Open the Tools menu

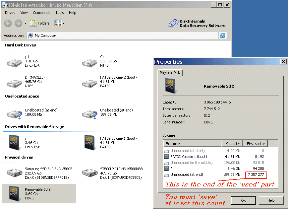pos(60,13)
